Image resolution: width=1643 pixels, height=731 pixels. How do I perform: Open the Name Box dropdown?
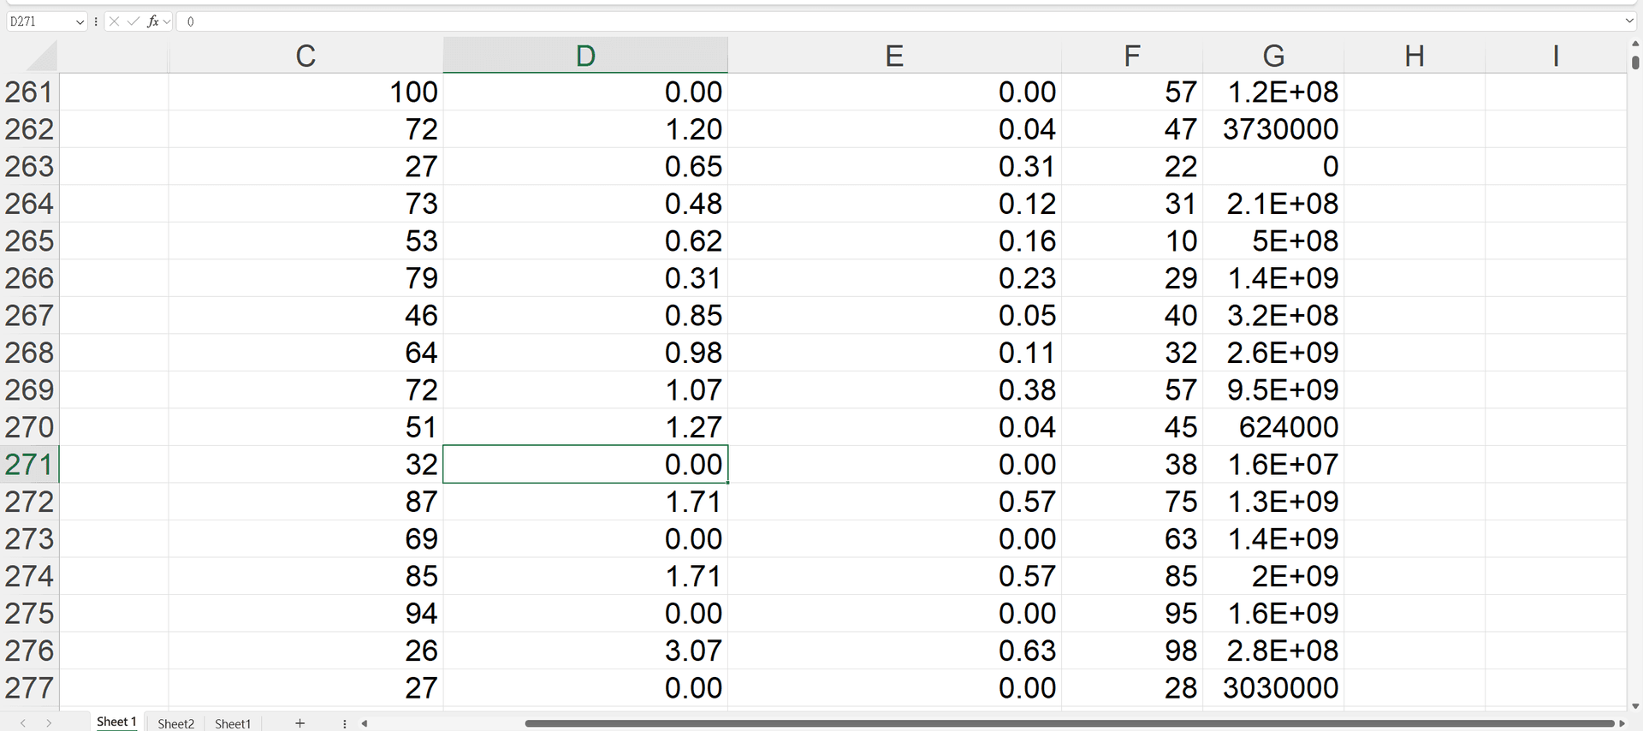80,21
